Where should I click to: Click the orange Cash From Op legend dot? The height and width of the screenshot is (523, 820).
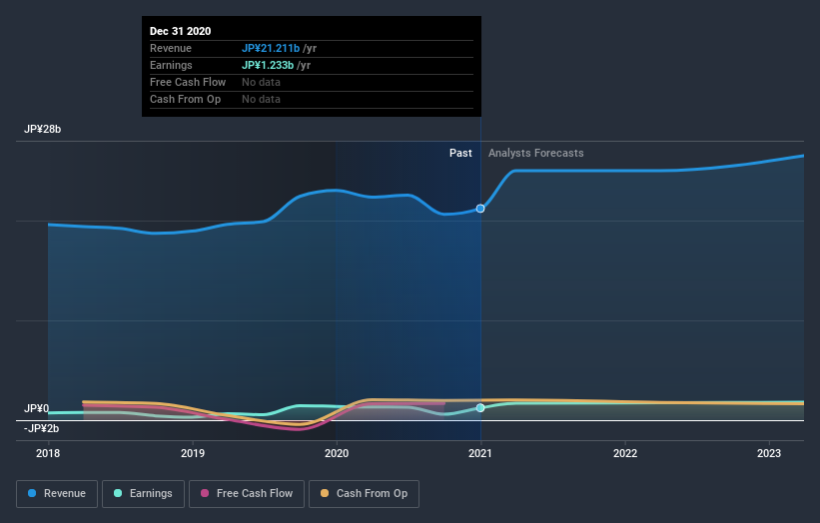pos(325,493)
